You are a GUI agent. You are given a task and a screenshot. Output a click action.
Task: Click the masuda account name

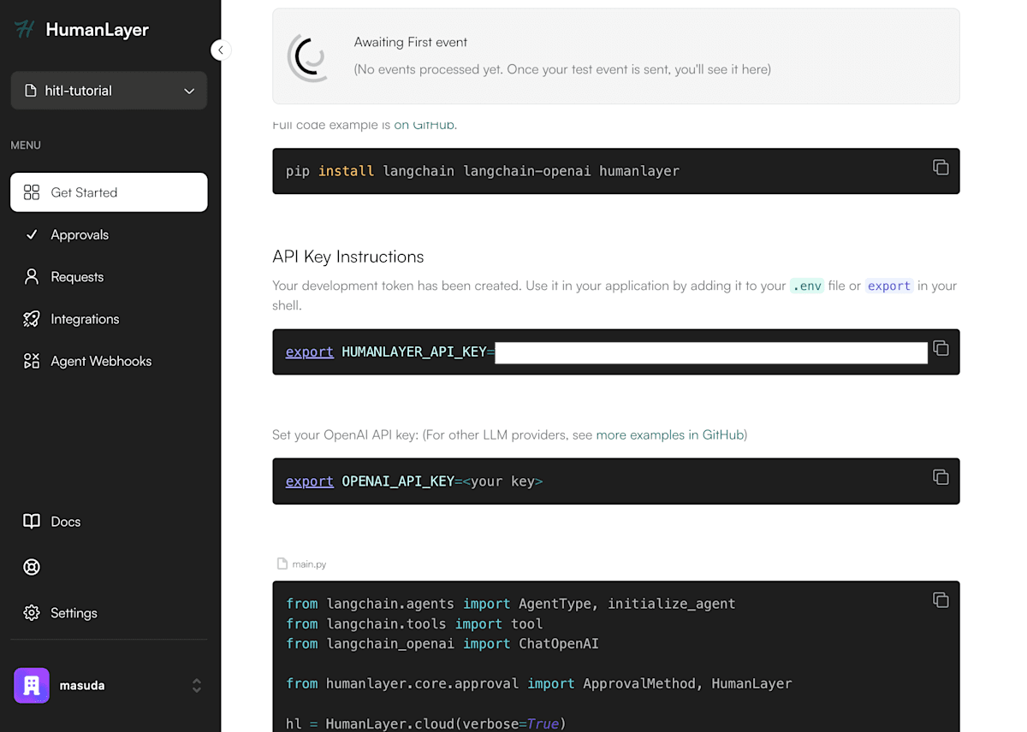pyautogui.click(x=82, y=686)
